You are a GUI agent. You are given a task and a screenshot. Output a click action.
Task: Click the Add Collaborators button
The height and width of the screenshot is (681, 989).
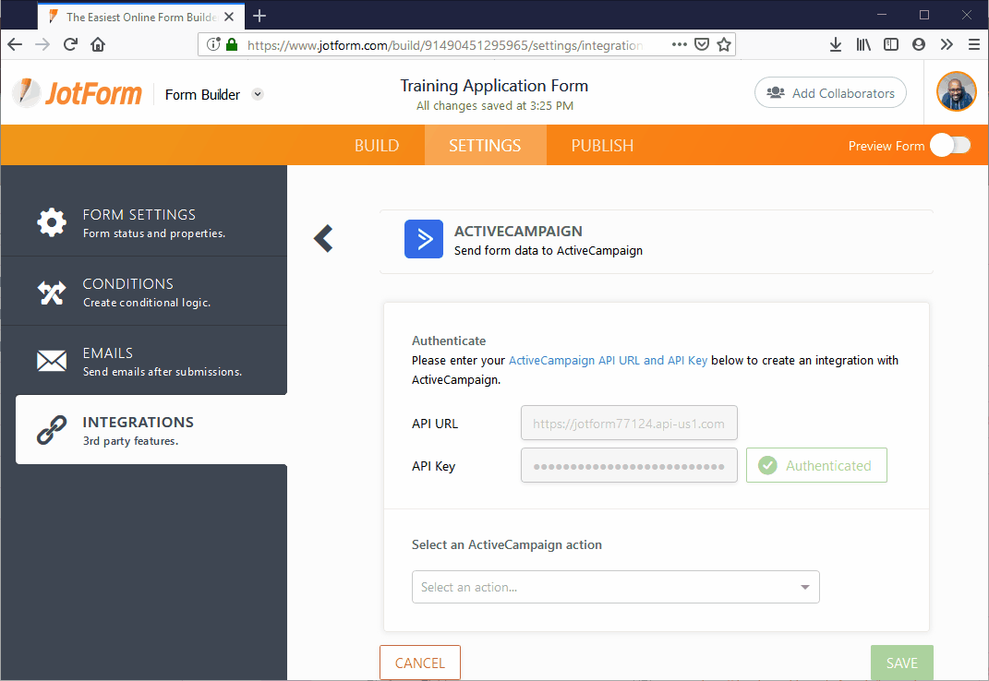click(831, 92)
